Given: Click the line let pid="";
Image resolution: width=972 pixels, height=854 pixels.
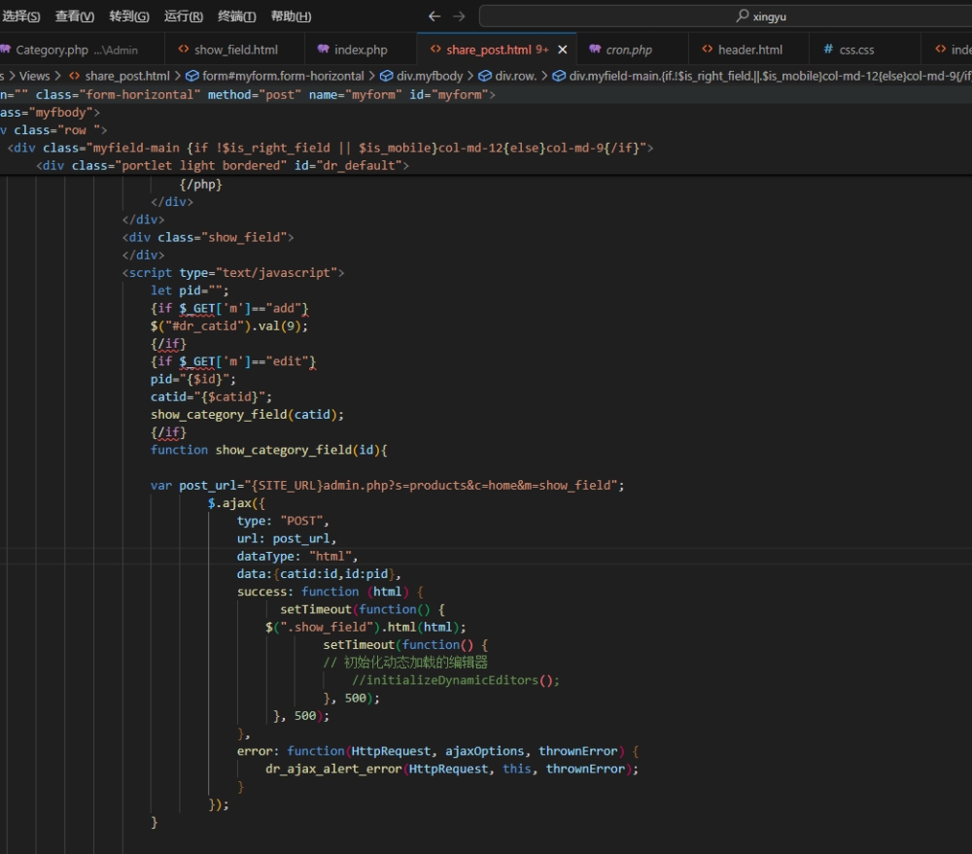Looking at the screenshot, I should [x=190, y=290].
